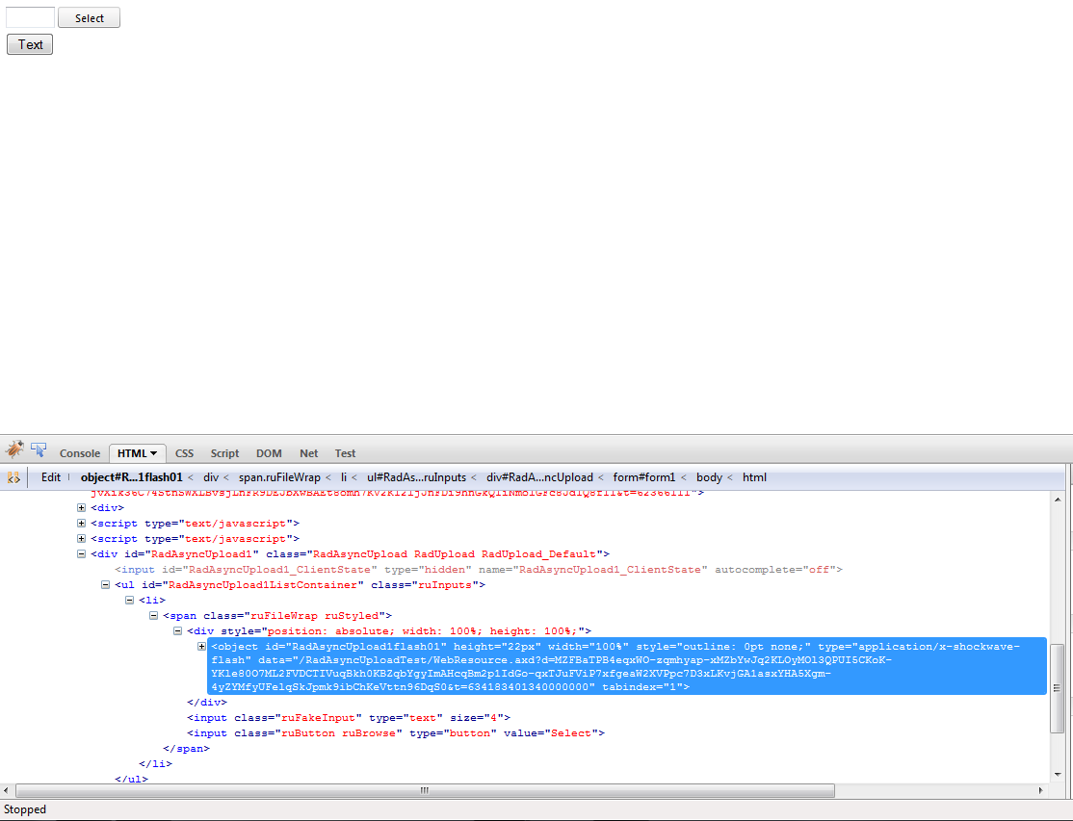
Task: Select the body breadcrumb
Action: click(709, 477)
